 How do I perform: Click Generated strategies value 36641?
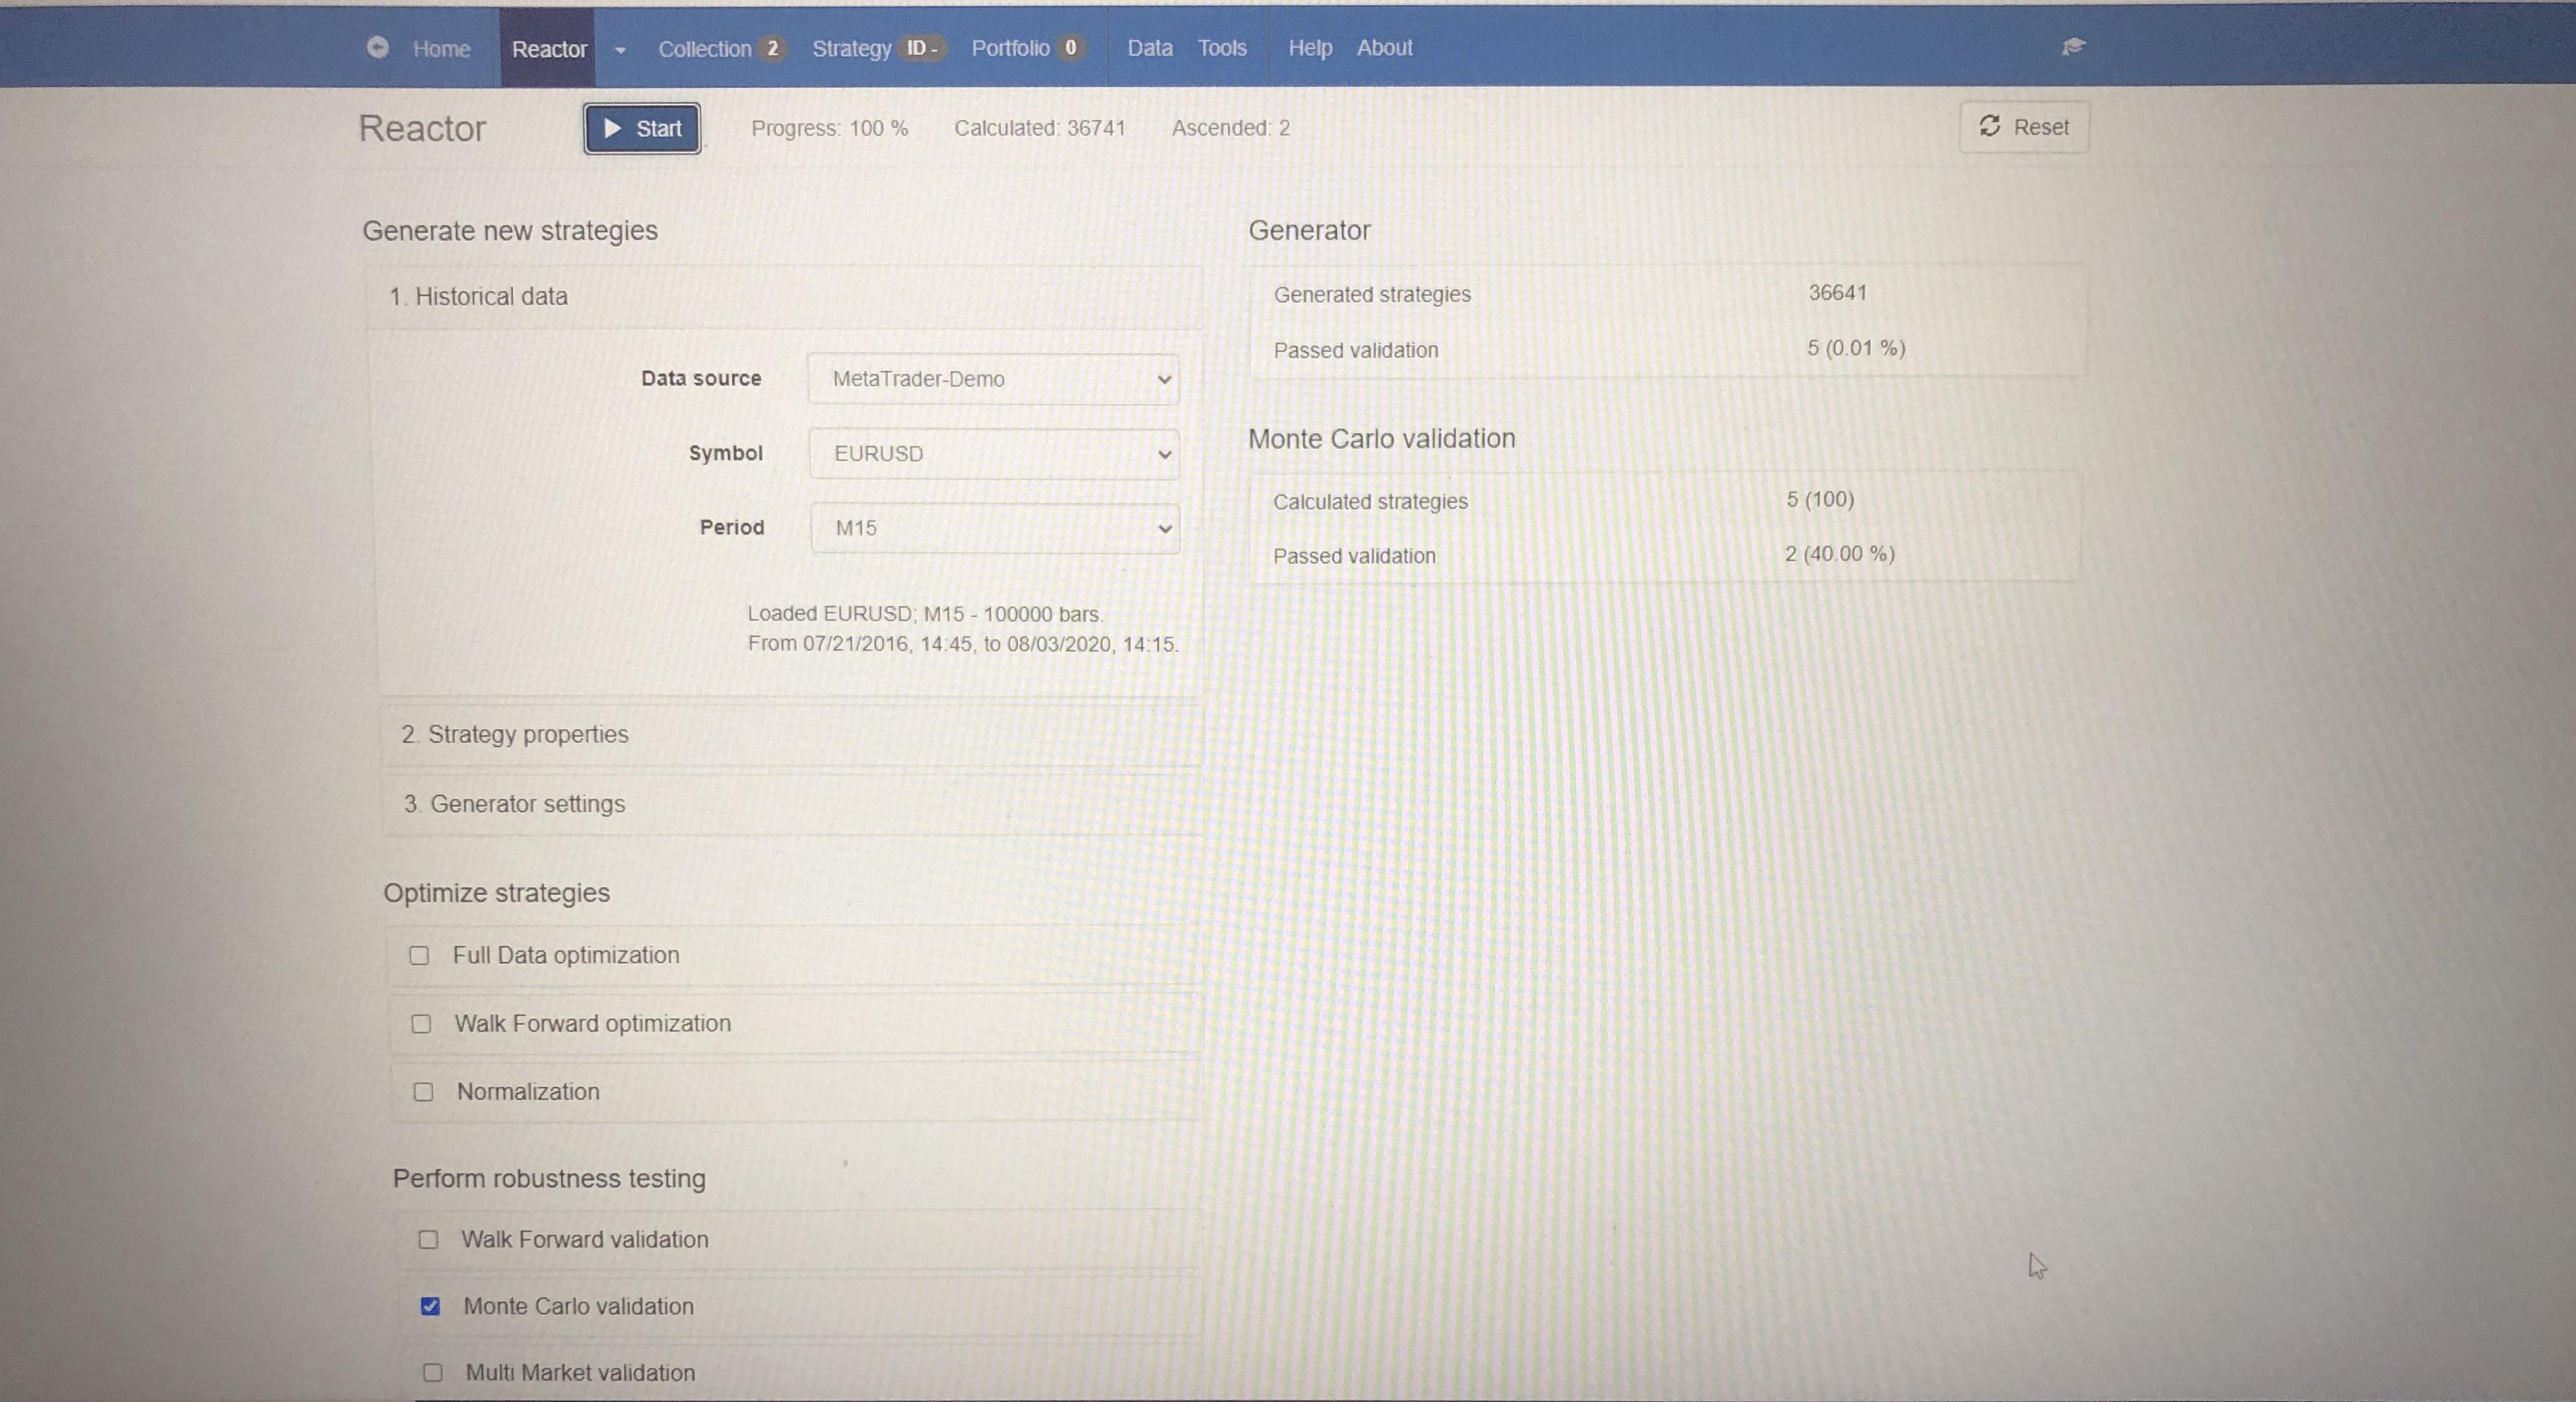[1837, 293]
